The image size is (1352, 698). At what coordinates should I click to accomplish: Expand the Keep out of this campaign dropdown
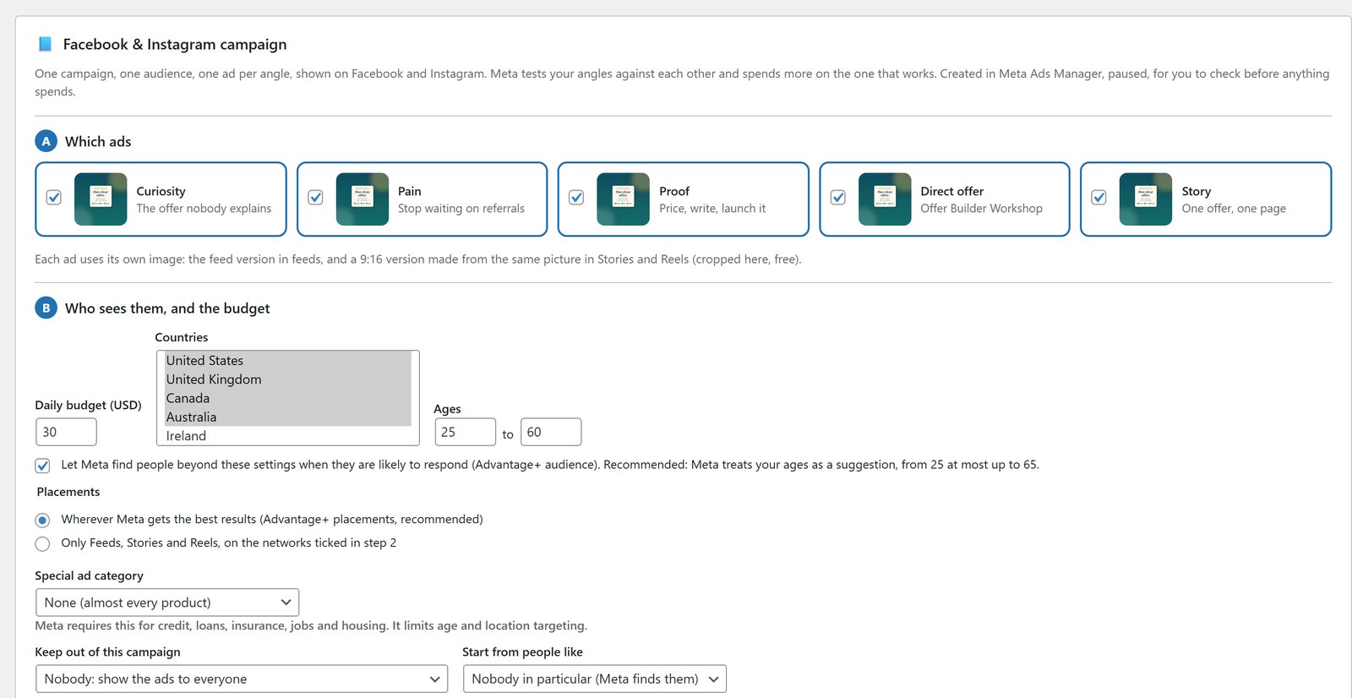[242, 679]
